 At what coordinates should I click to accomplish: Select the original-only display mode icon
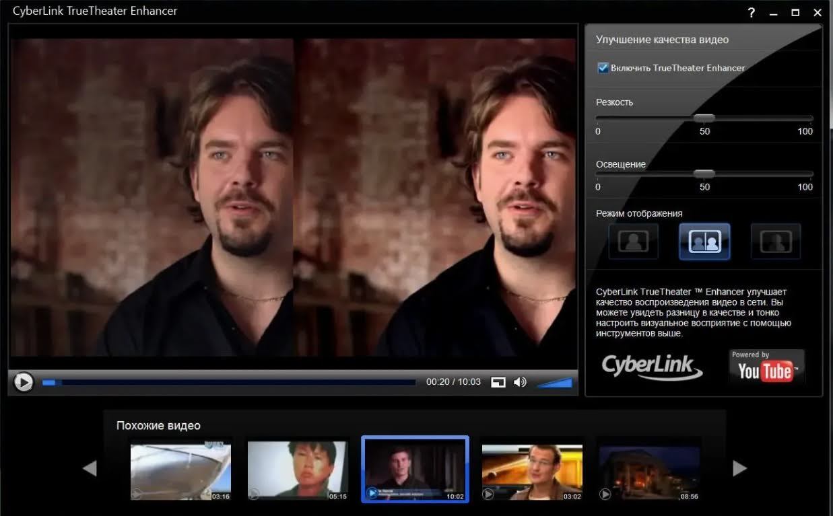(x=633, y=242)
